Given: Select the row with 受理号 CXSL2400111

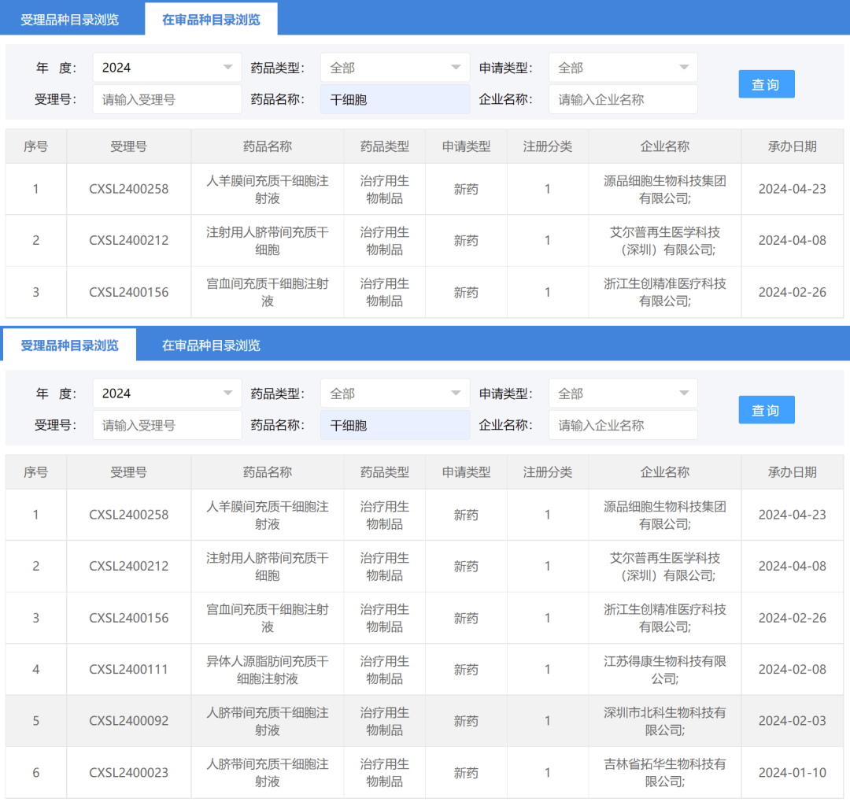Looking at the screenshot, I should 128,670.
